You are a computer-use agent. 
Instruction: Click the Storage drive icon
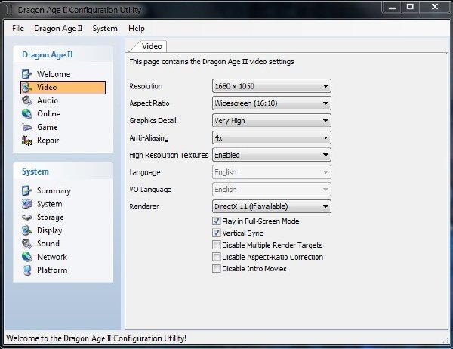(27, 217)
